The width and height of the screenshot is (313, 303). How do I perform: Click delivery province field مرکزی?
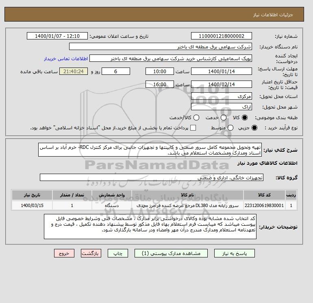pos(222,96)
